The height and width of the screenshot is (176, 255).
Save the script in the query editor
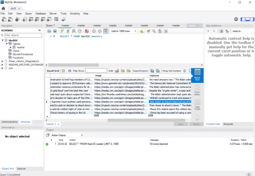point(55,31)
